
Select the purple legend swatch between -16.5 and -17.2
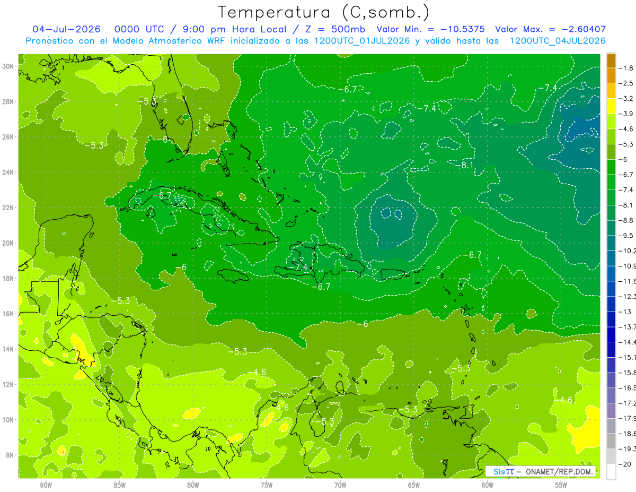(611, 395)
